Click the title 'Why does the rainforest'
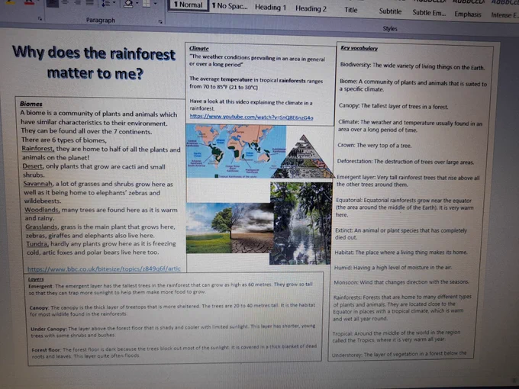This screenshot has width=519, height=389. pos(94,53)
